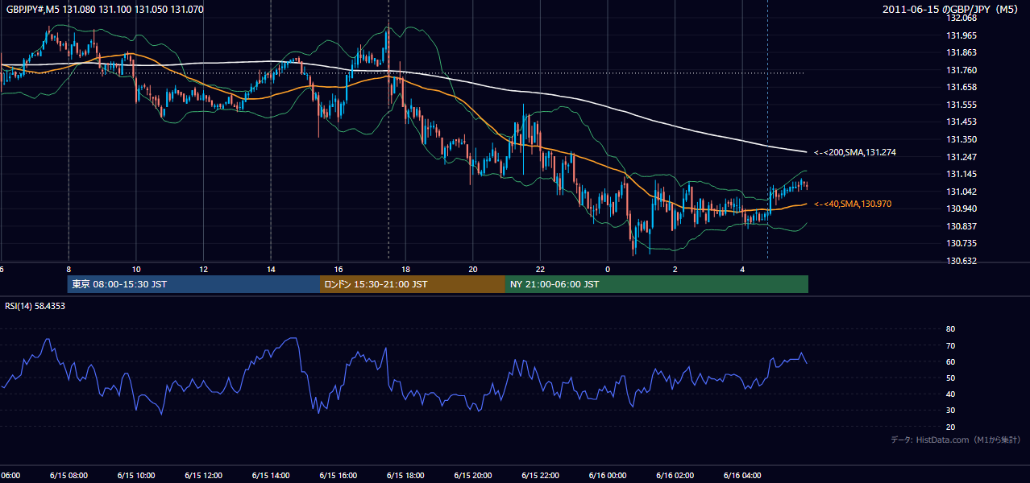The height and width of the screenshot is (483, 1030).
Task: Click the 2011-06-15 のGBP/JPY（M5）chart heading
Action: coord(951,10)
